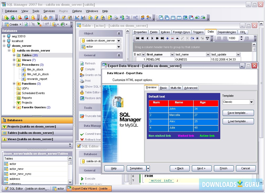Click the Compile lightning bolt icon
This screenshot has width=265, height=193.
click(82, 69)
